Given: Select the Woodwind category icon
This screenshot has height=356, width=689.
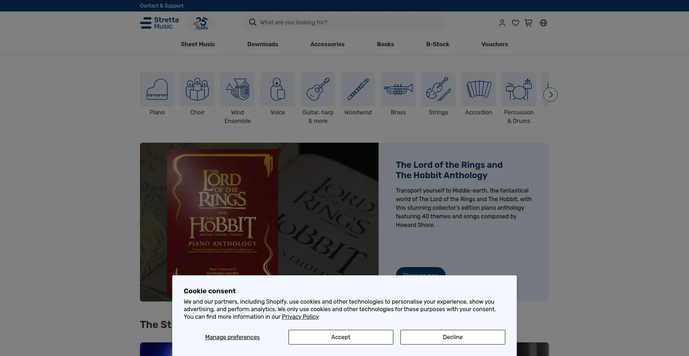Looking at the screenshot, I should [358, 89].
